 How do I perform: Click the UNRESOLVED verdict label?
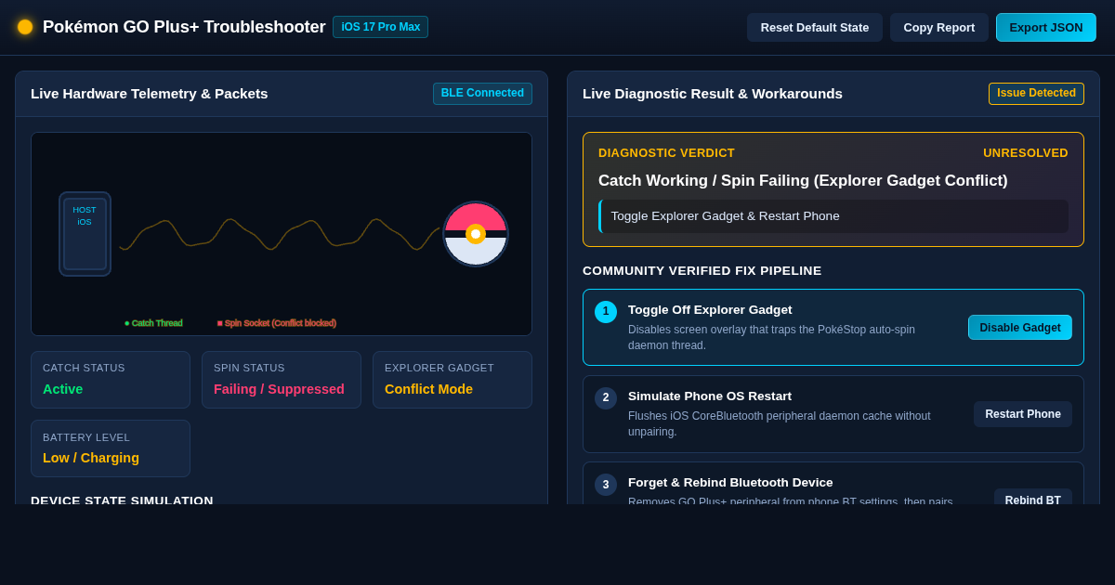pos(1026,153)
